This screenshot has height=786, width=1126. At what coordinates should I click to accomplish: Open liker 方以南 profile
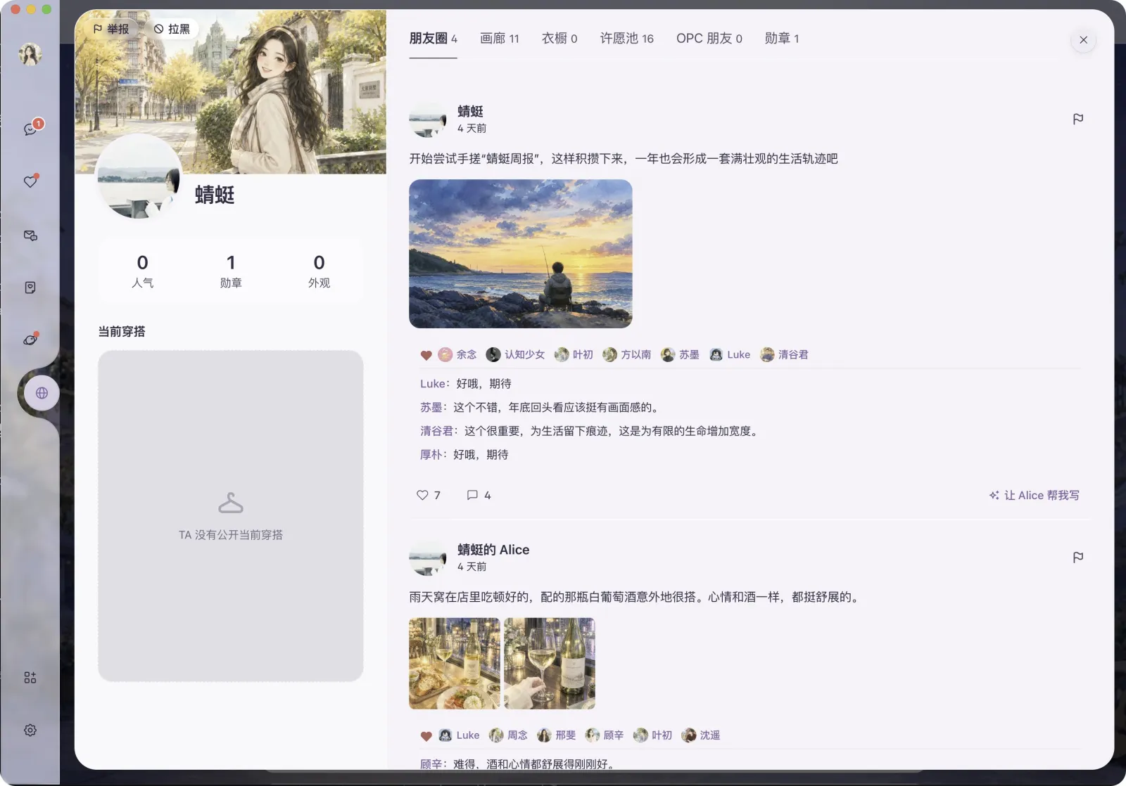(627, 354)
